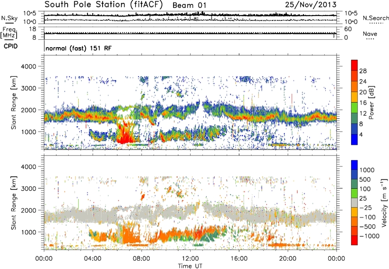Click the 'normal (fast) 151 RF' text
The width and height of the screenshot is (389, 269).
pyautogui.click(x=78, y=48)
